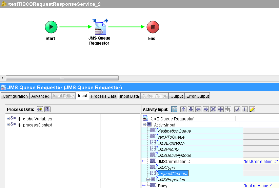The height and width of the screenshot is (188, 279).
Task: Open the Process Data tab
Action: [x=103, y=96]
